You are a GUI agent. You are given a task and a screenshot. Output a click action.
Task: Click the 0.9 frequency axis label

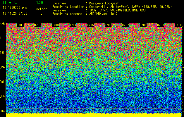click(x=3, y=67)
